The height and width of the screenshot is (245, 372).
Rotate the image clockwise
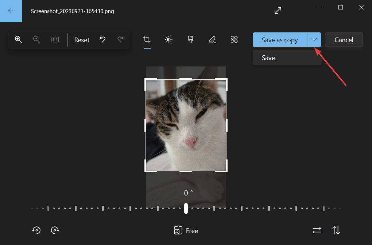[55, 230]
